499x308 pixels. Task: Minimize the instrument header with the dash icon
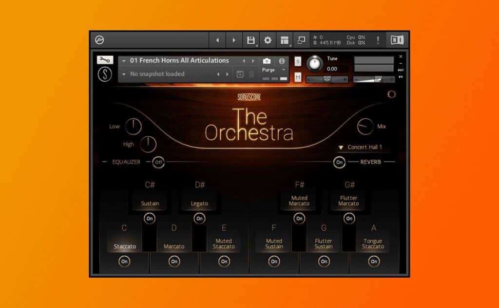pyautogui.click(x=401, y=63)
